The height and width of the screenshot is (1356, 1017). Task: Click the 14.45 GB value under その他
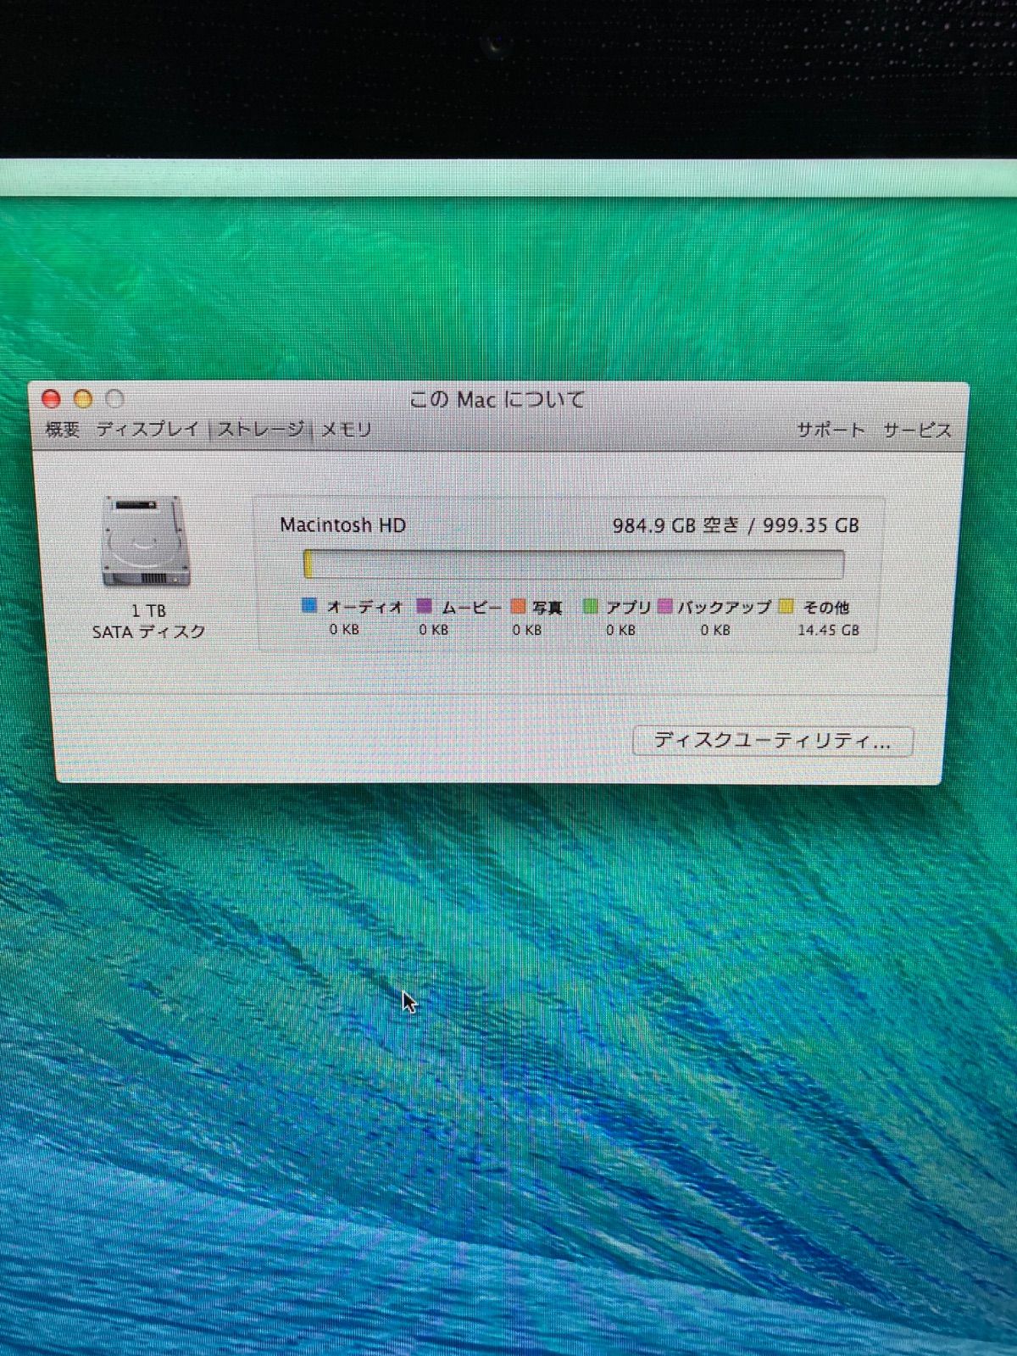coord(828,631)
